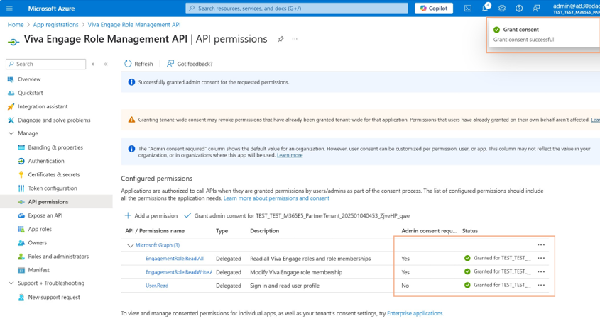Image resolution: width=600 pixels, height=321 pixels.
Task: Click the Type column header
Action: [222, 231]
